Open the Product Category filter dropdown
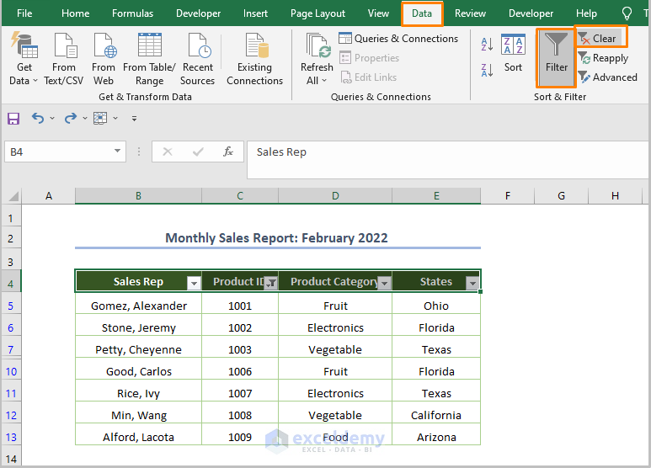Image resolution: width=651 pixels, height=468 pixels. click(384, 283)
